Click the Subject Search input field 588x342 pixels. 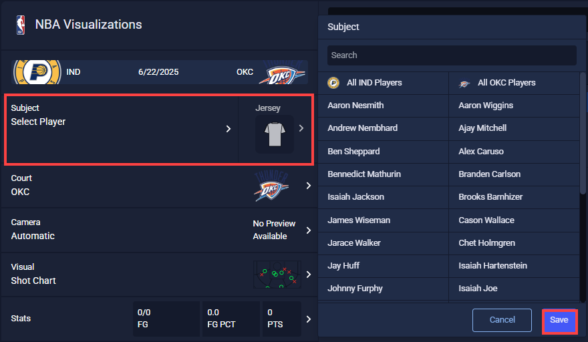[x=452, y=55]
